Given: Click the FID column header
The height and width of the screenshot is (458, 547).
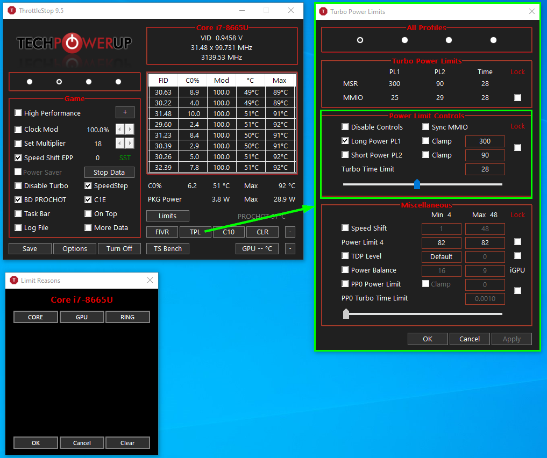Looking at the screenshot, I should [x=164, y=81].
